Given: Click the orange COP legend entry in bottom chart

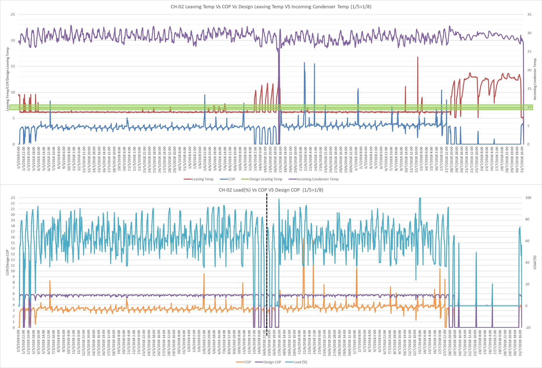Looking at the screenshot, I should 247,362.
